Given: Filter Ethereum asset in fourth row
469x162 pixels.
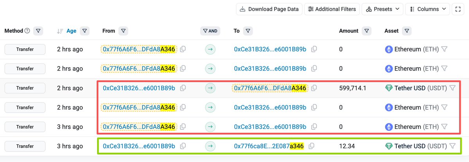Looking at the screenshot, I should click(444, 107).
